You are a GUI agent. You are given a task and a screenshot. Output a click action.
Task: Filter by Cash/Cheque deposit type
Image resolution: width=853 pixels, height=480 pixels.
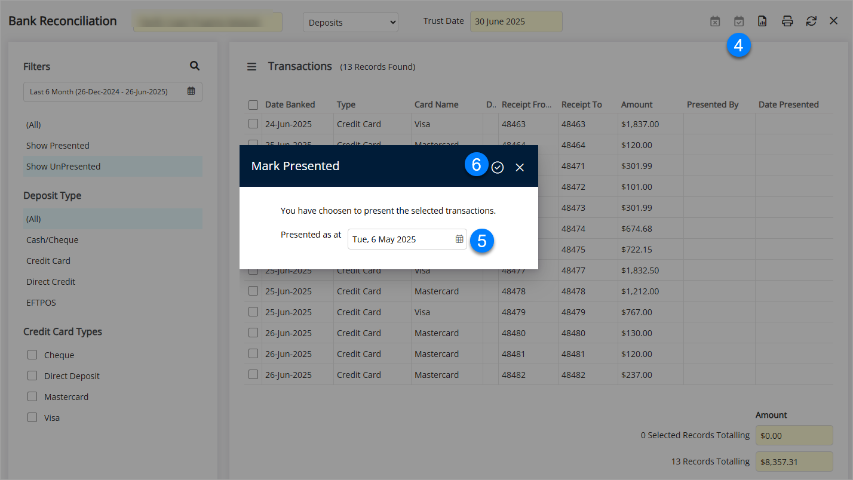(53, 240)
